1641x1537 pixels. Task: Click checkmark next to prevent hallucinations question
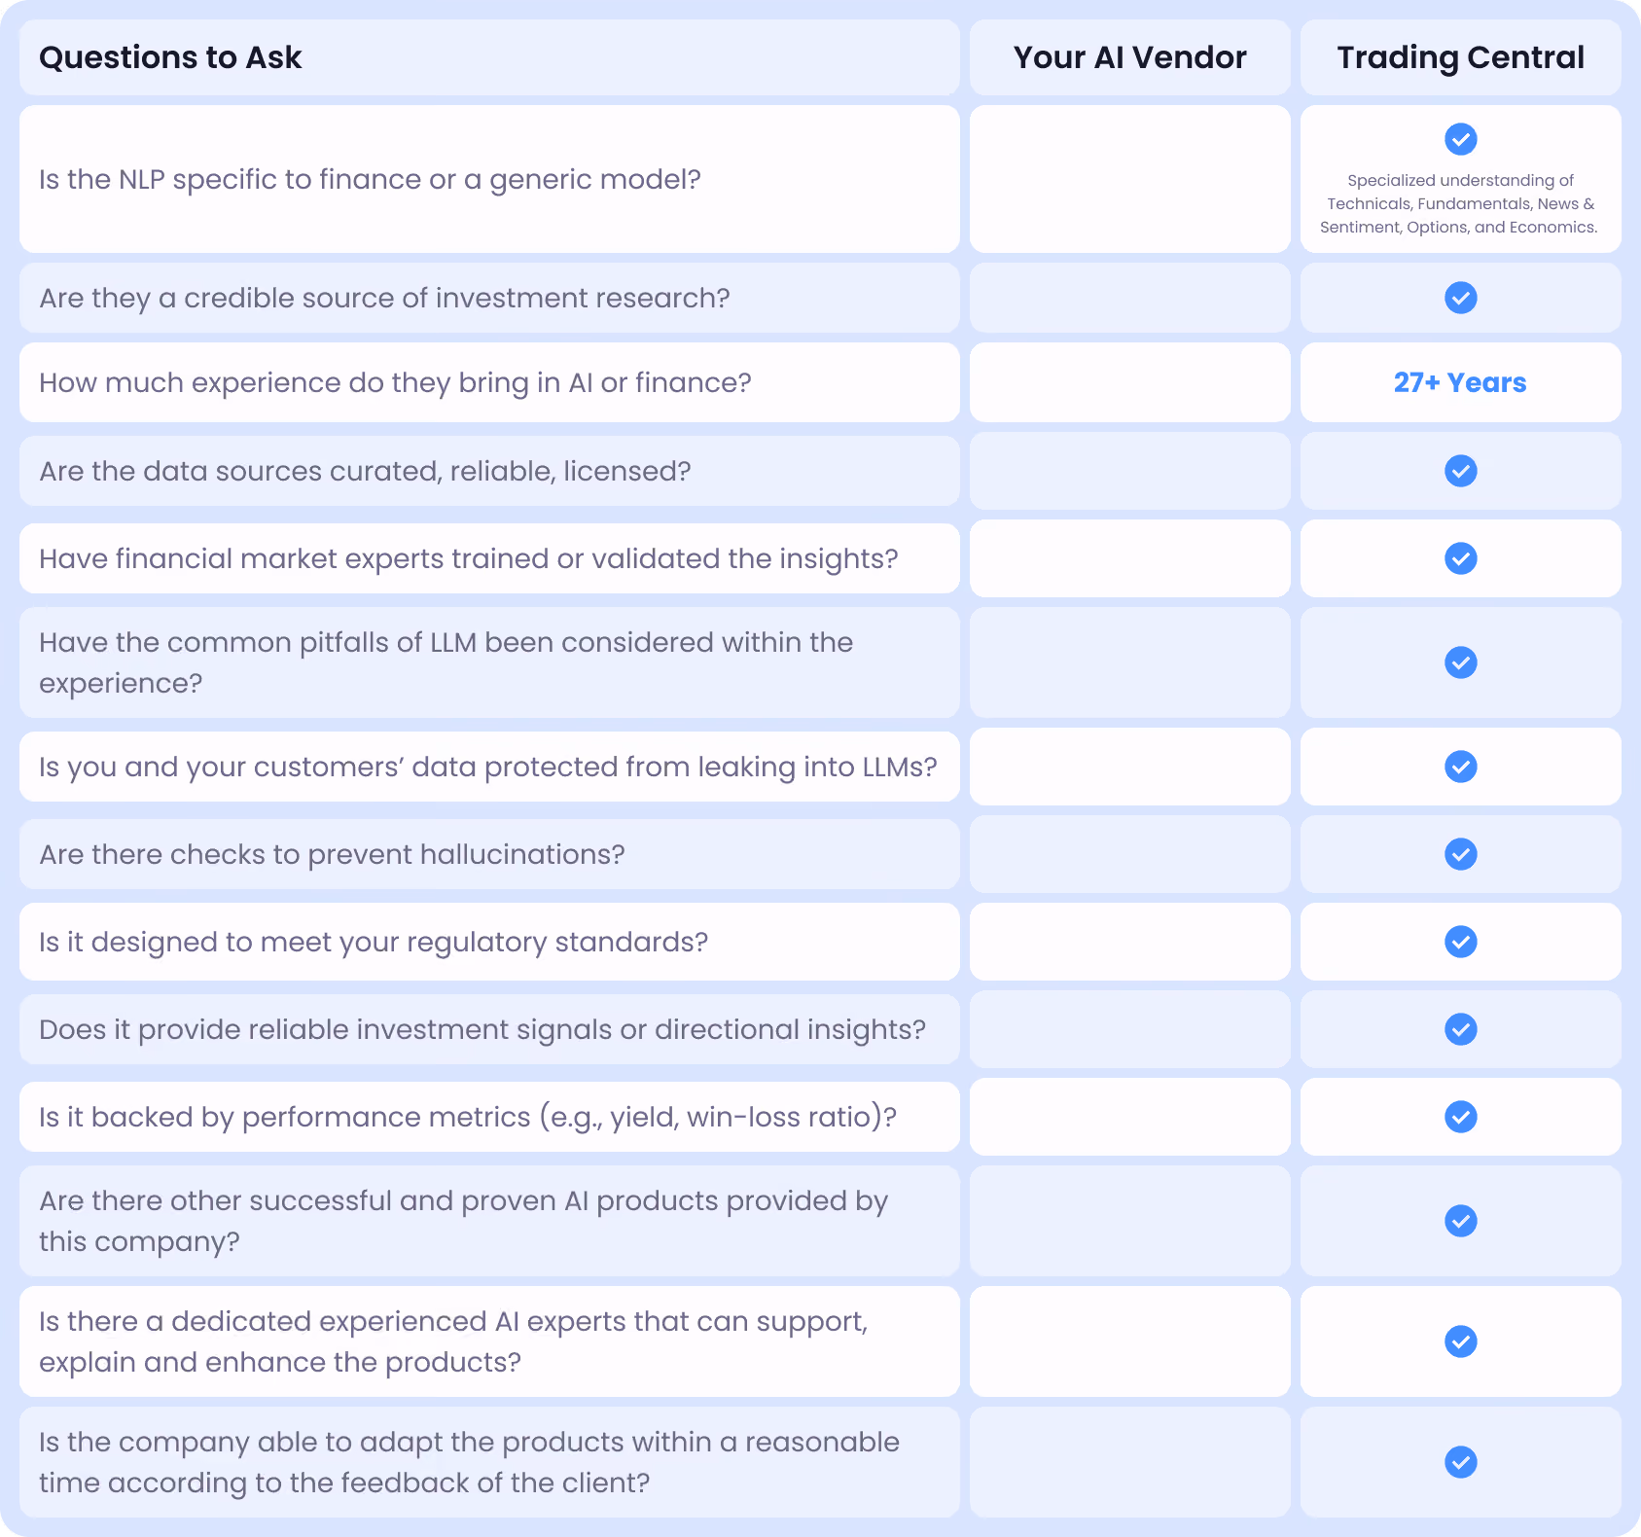[1460, 854]
